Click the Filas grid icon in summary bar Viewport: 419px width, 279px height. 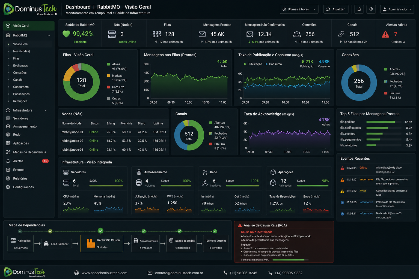click(157, 34)
